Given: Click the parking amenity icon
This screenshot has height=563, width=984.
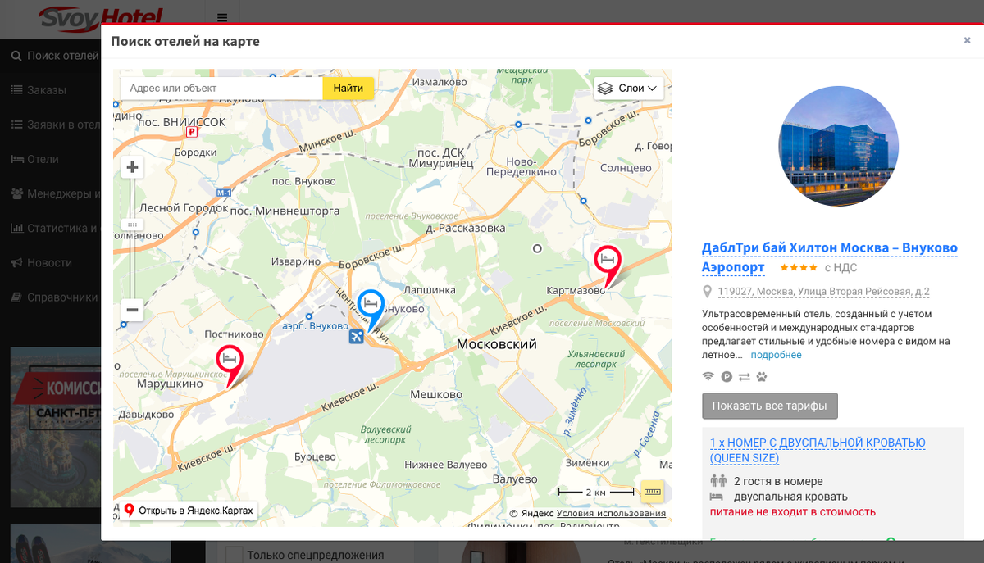Looking at the screenshot, I should [x=727, y=377].
